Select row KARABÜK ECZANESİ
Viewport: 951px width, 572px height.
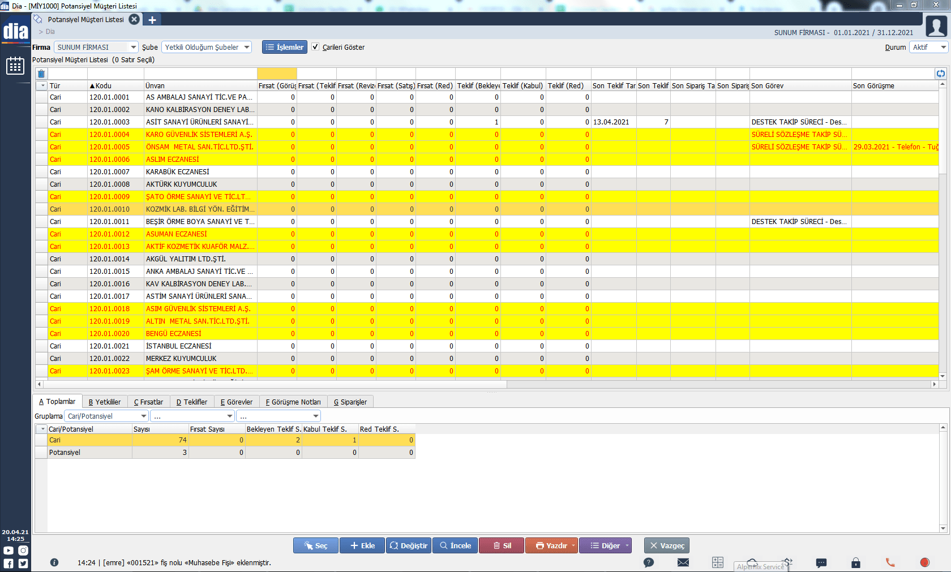coord(487,172)
